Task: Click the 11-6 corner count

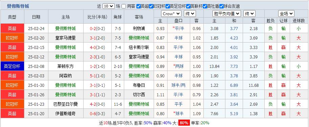Action: [118, 104]
